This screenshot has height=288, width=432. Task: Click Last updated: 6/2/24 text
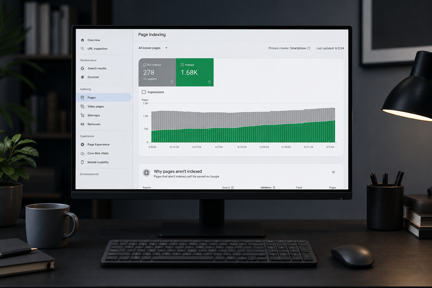point(330,48)
